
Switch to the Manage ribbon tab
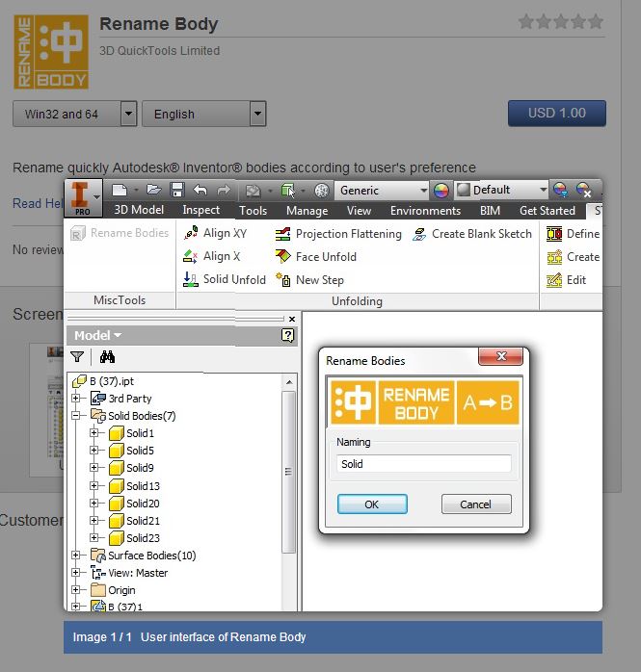pos(307,211)
